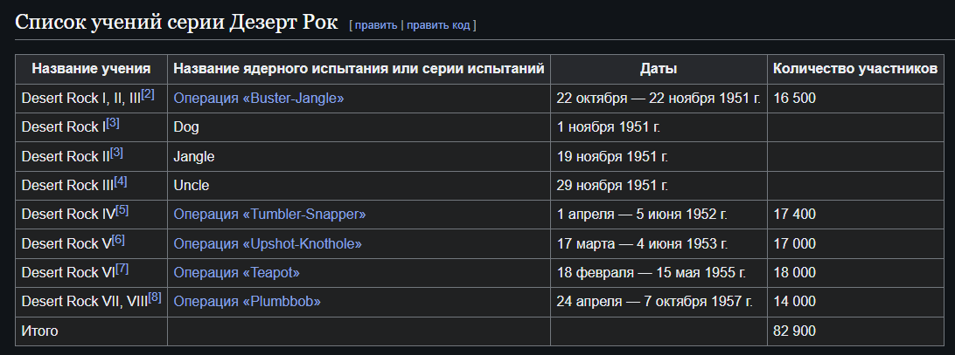This screenshot has height=355, width=955.
Task: Click the «Количество участников» column header
Action: pyautogui.click(x=855, y=69)
